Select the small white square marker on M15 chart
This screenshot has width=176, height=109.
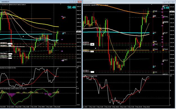coord(95,48)
